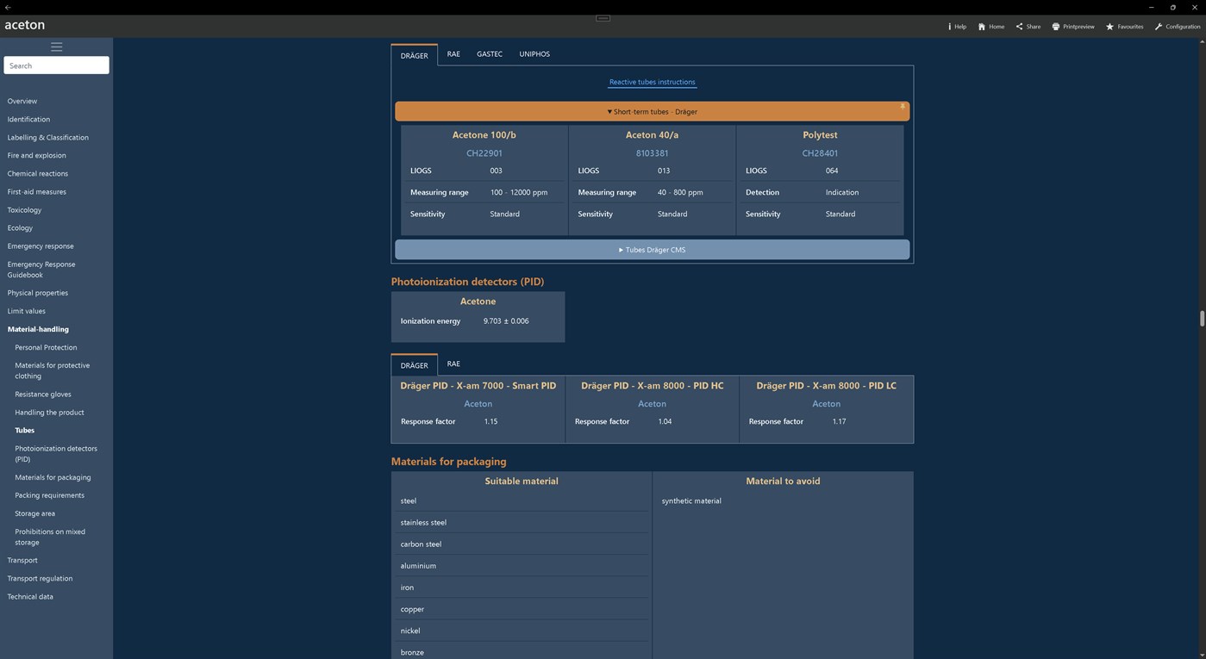
Task: Go to Storage area subsection
Action: (34, 513)
